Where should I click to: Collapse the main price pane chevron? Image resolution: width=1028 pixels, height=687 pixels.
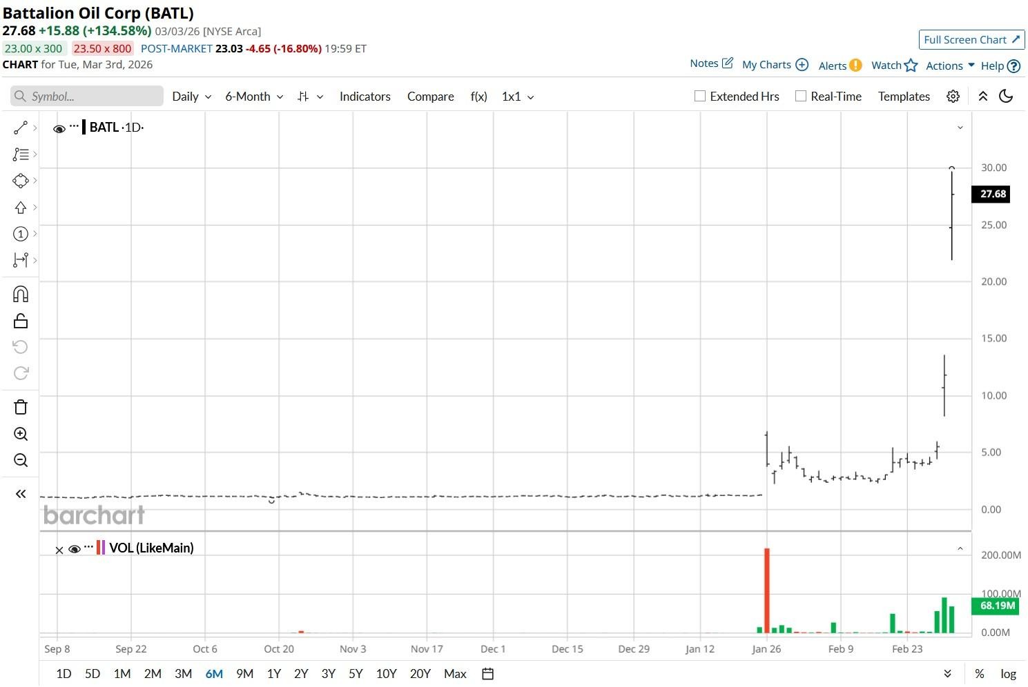pyautogui.click(x=960, y=128)
